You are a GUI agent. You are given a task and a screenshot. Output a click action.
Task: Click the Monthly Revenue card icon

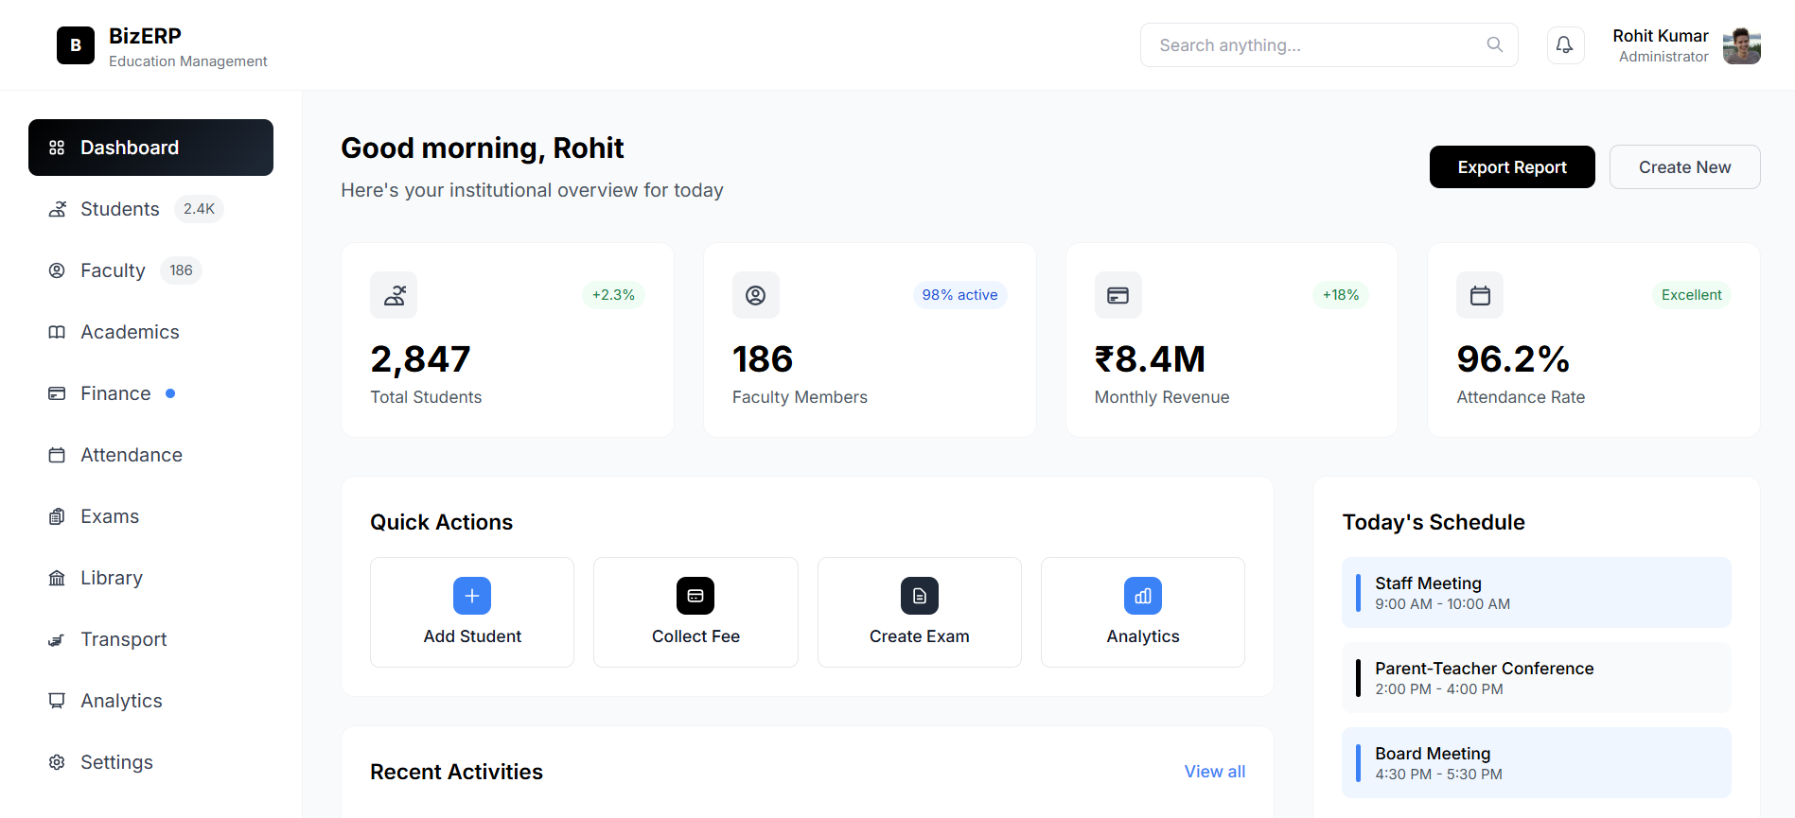point(1118,295)
